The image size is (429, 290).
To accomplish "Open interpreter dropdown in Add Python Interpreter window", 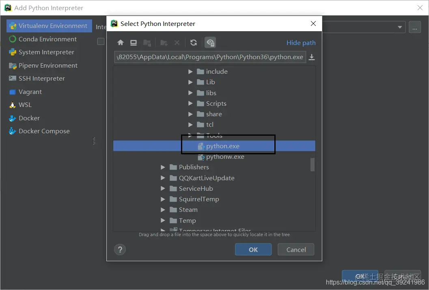I will pos(400,27).
